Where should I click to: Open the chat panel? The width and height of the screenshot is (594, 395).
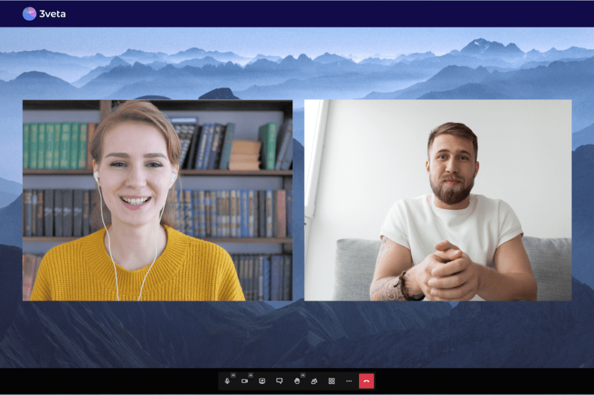280,381
